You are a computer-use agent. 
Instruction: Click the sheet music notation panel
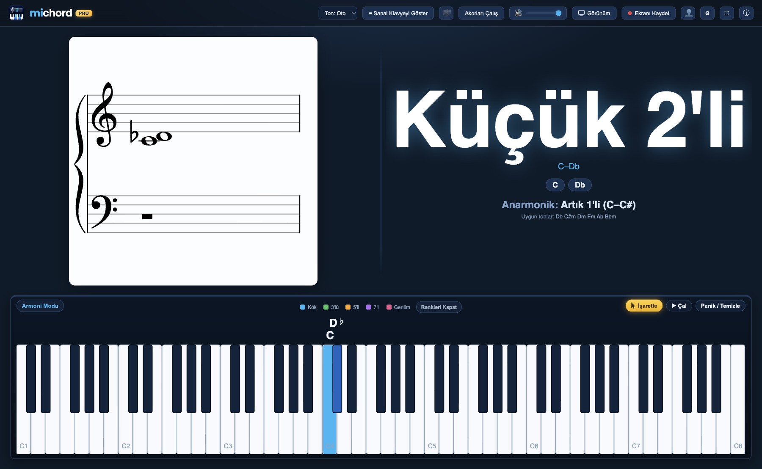pyautogui.click(x=193, y=161)
